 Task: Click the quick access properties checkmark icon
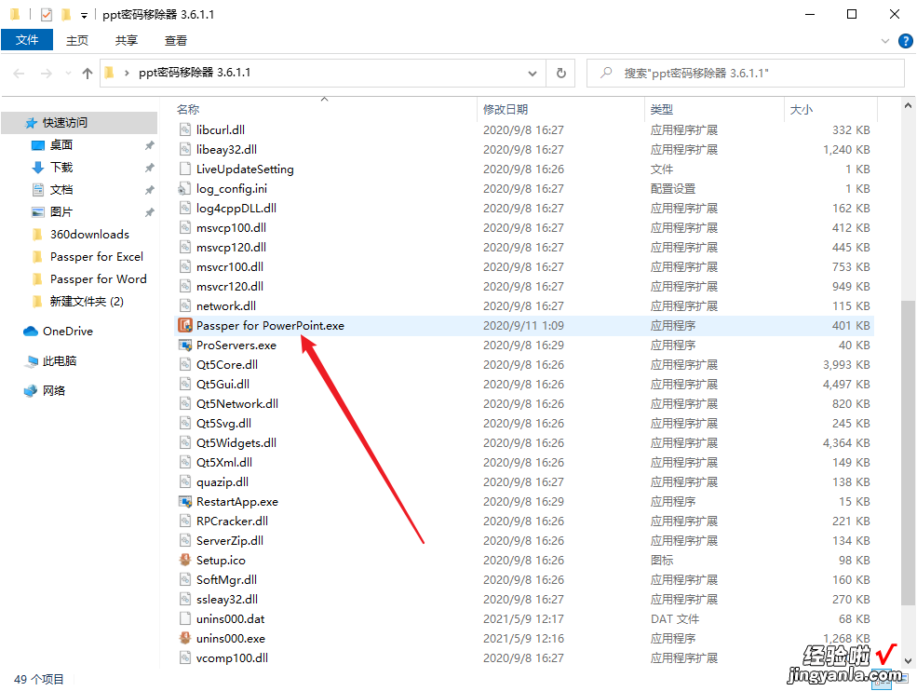47,15
